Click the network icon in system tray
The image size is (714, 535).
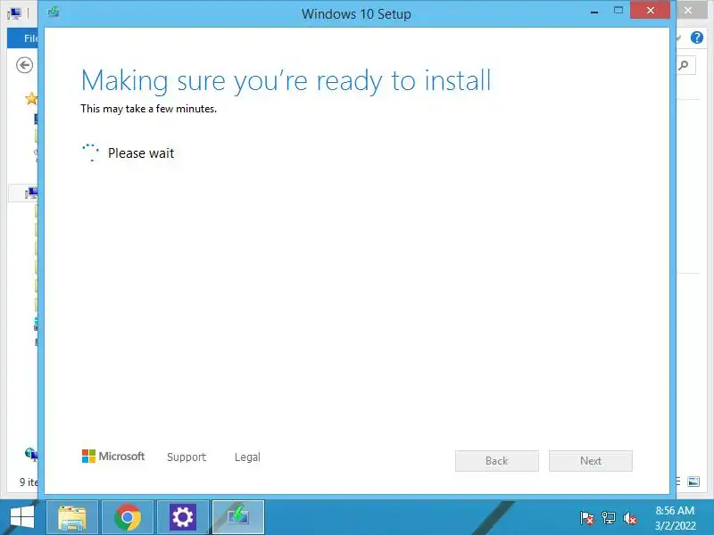(x=609, y=518)
